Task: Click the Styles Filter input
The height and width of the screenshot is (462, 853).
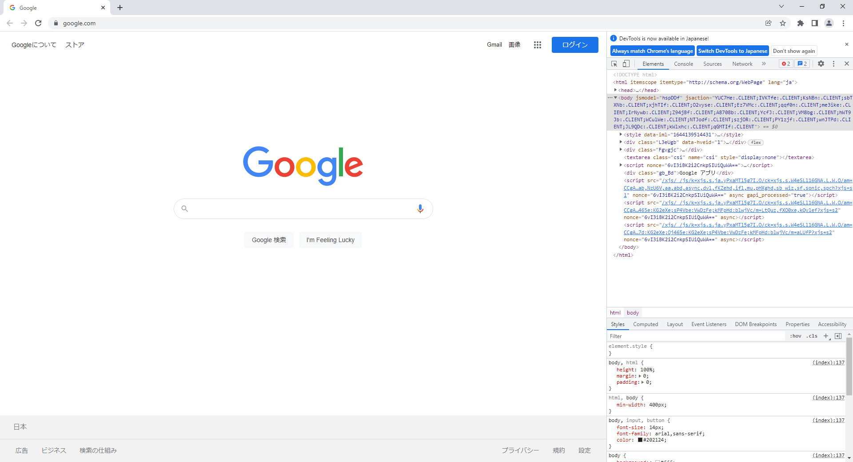Action: click(x=697, y=336)
